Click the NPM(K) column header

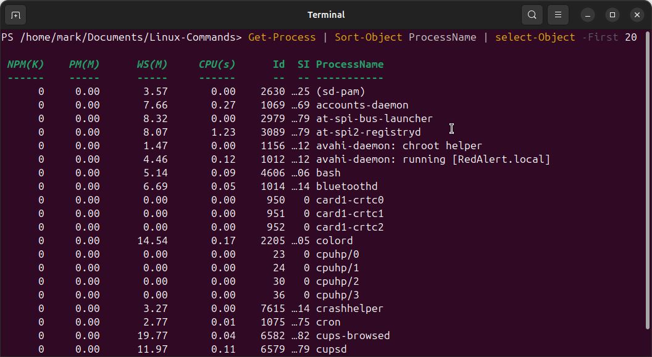point(25,64)
